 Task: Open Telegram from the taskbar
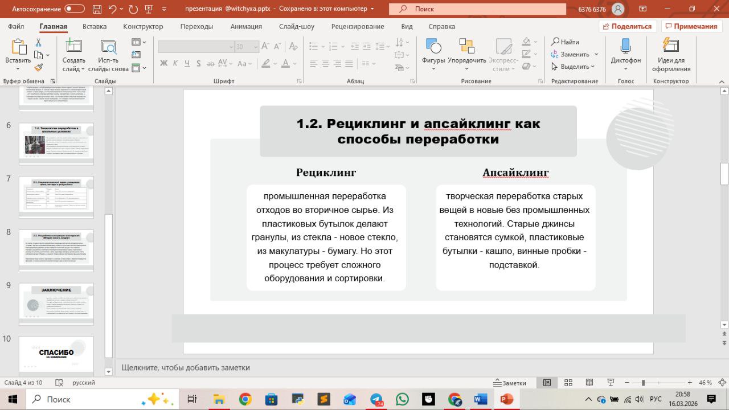(376, 399)
